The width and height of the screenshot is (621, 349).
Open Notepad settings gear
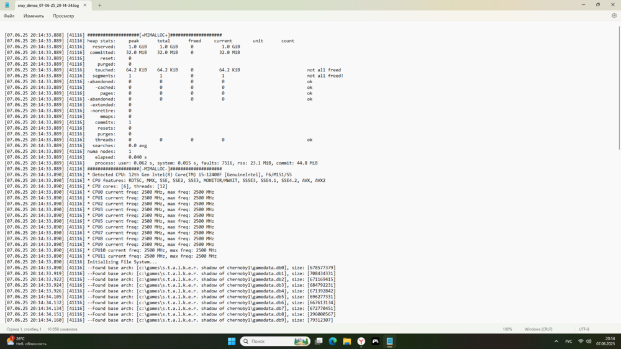tap(614, 16)
